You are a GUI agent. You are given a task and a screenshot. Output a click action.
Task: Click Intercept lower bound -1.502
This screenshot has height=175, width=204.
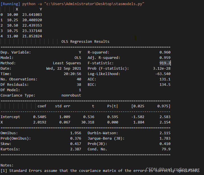click(138, 117)
